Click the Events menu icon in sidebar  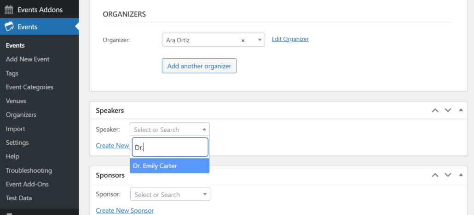[x=9, y=27]
